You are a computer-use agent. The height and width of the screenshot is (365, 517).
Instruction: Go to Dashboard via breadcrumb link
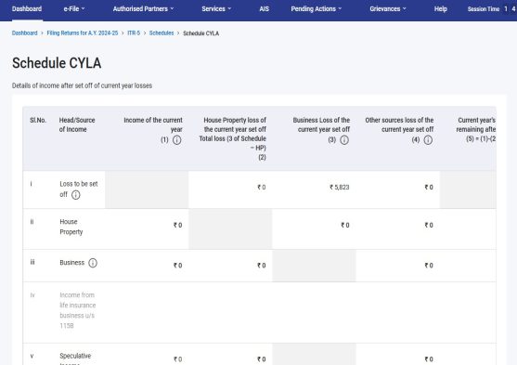[25, 33]
